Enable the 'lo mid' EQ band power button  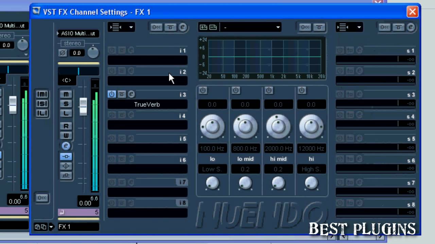[x=236, y=90]
